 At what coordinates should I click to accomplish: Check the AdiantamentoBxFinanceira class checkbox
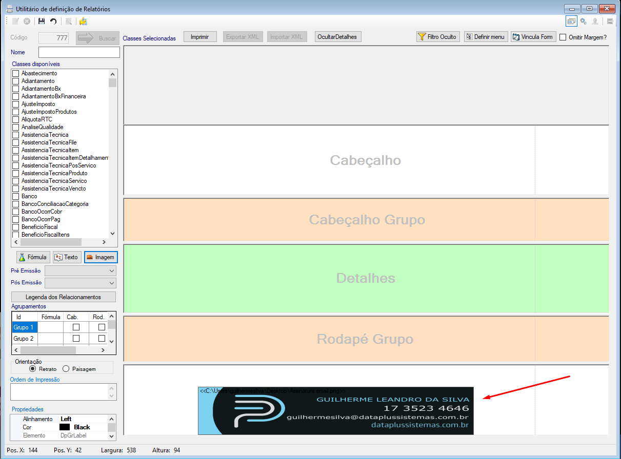pyautogui.click(x=16, y=96)
